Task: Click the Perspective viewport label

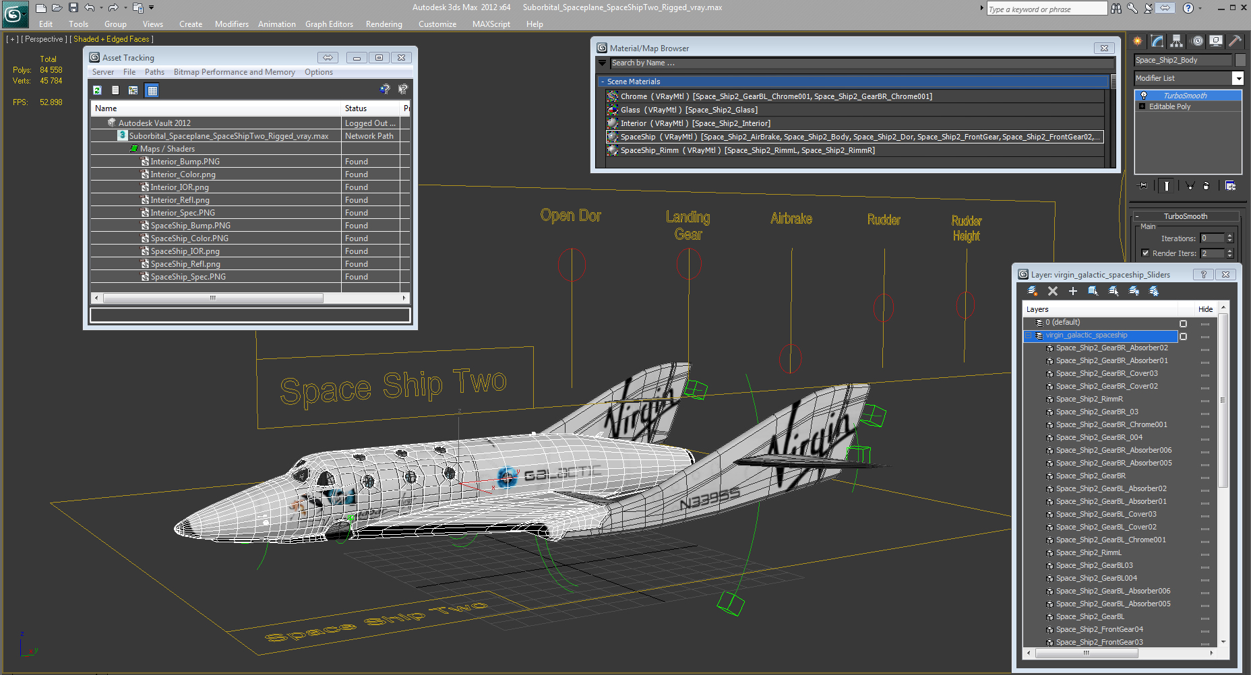Action: point(44,39)
